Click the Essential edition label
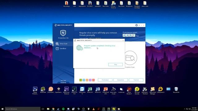The width and height of the screenshot is (198, 111). coord(63,83)
